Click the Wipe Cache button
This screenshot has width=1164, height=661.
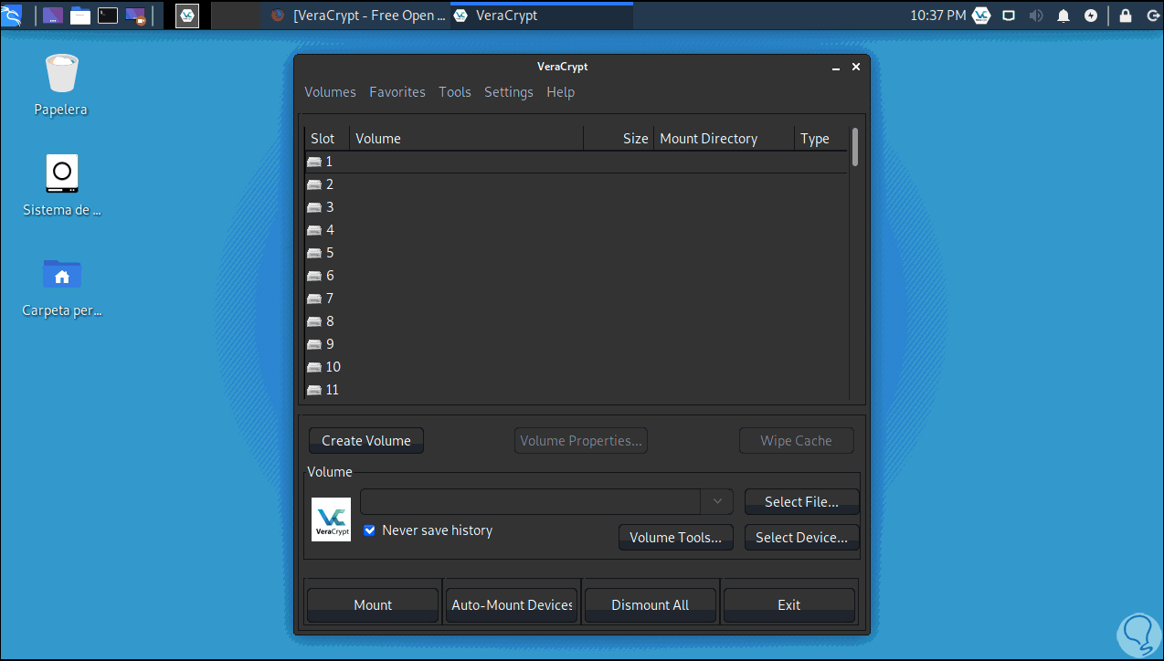[x=797, y=441]
